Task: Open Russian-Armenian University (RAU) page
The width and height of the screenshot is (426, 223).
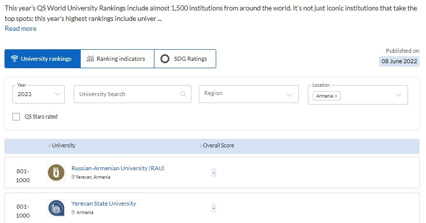Action: pos(118,168)
